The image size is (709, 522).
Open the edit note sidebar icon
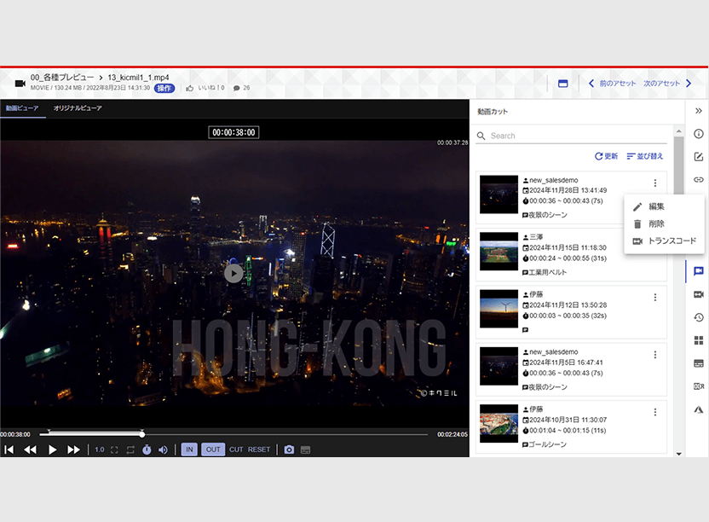tap(698, 157)
